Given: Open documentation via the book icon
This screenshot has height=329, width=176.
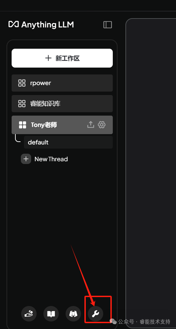Looking at the screenshot, I should pyautogui.click(x=51, y=314).
